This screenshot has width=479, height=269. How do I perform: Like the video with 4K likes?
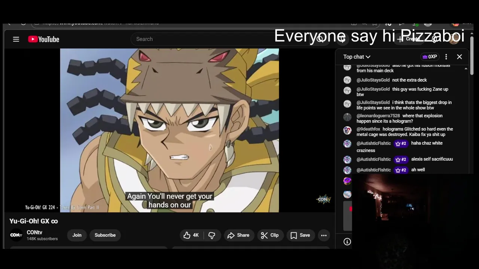point(191,235)
